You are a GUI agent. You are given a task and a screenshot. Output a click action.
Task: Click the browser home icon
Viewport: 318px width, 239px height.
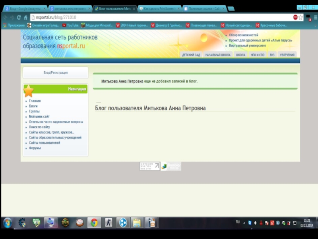[25, 18]
